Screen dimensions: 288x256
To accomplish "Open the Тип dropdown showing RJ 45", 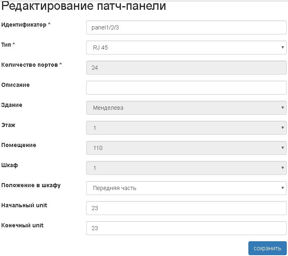I will coord(186,48).
